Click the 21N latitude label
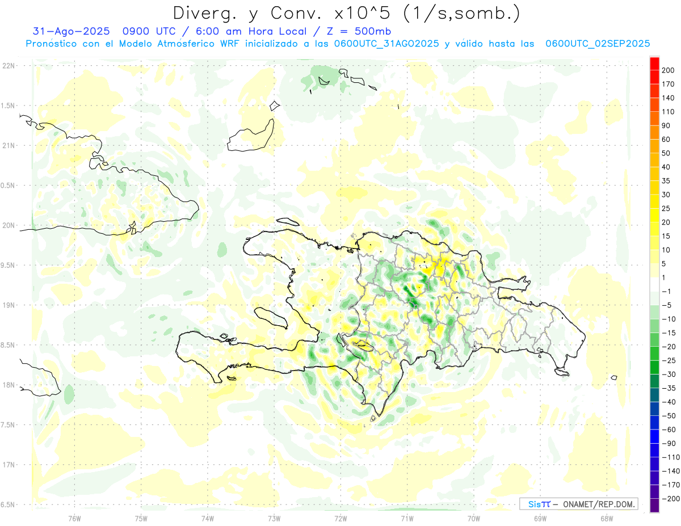 point(9,146)
